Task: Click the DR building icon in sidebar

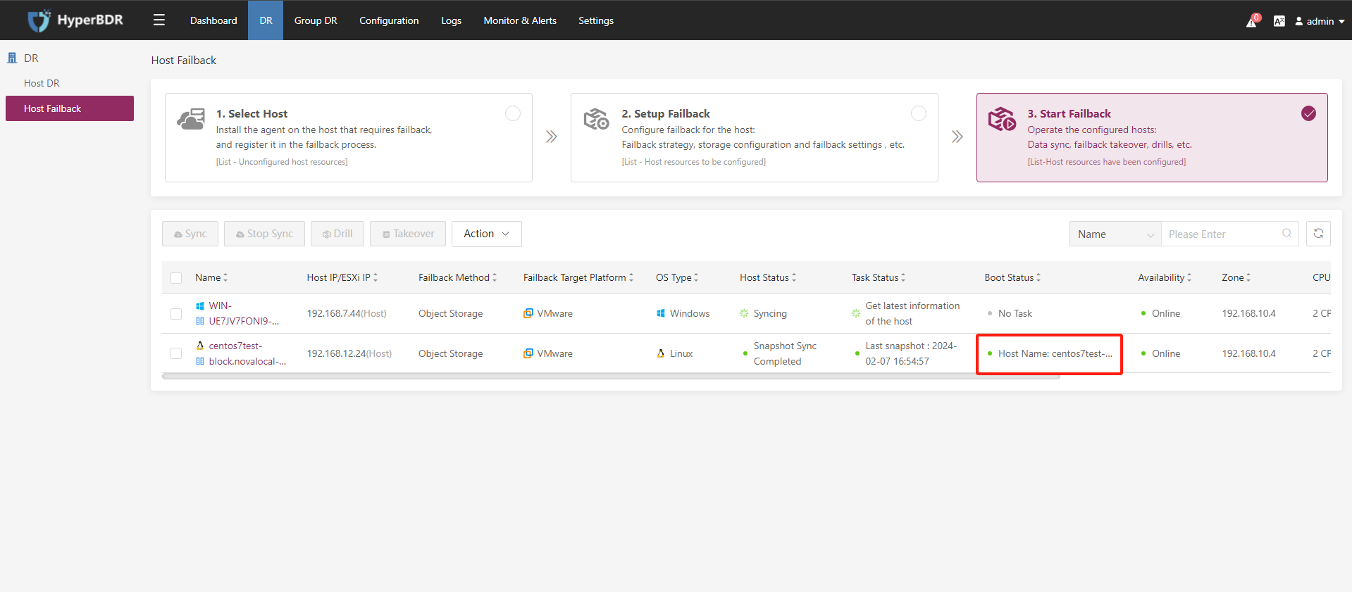Action: (x=12, y=58)
